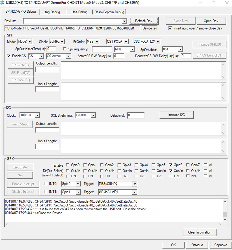Check the INT0 interrupt checkbox
232x250 pixels.
46,184
